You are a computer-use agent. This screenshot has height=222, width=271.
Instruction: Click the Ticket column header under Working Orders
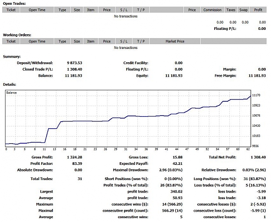coord(11,41)
